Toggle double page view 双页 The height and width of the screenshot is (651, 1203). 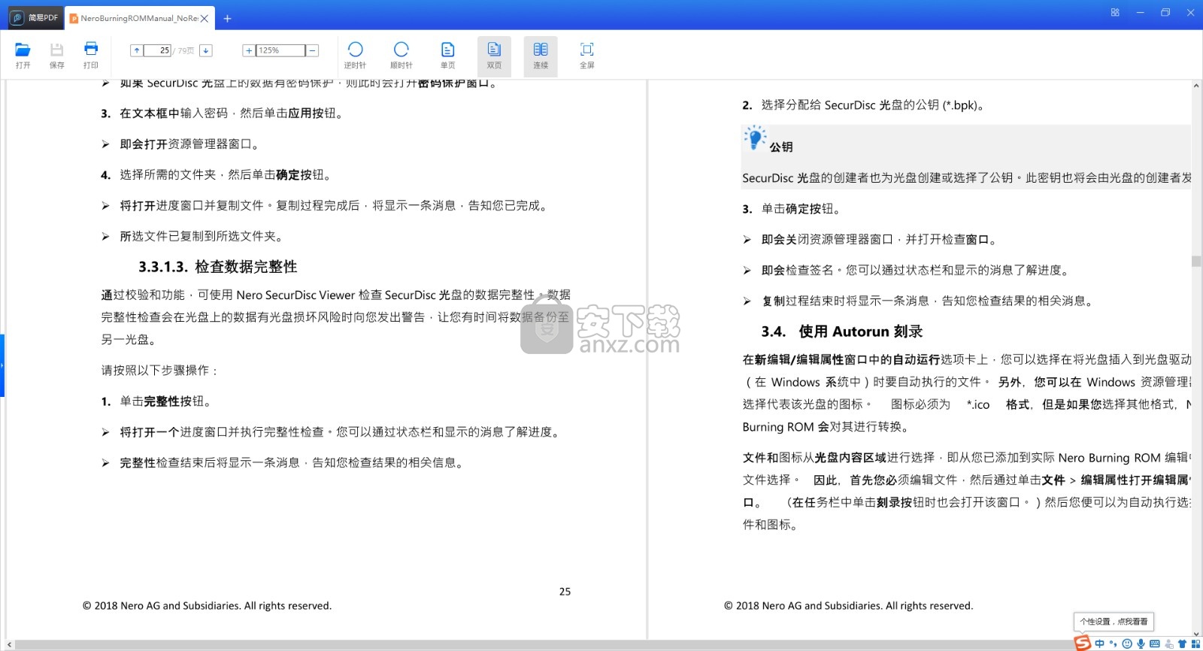(494, 56)
